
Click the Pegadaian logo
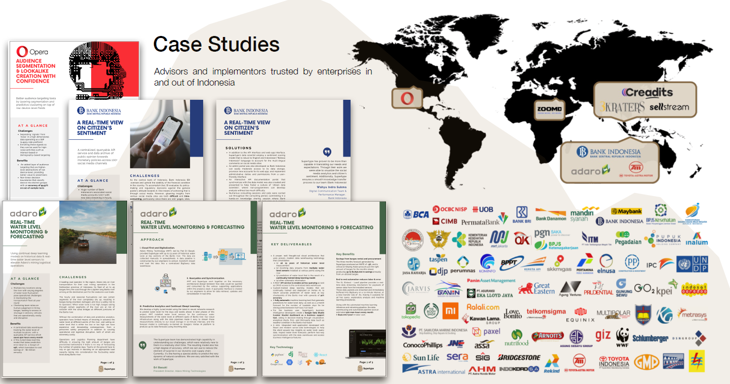click(627, 238)
